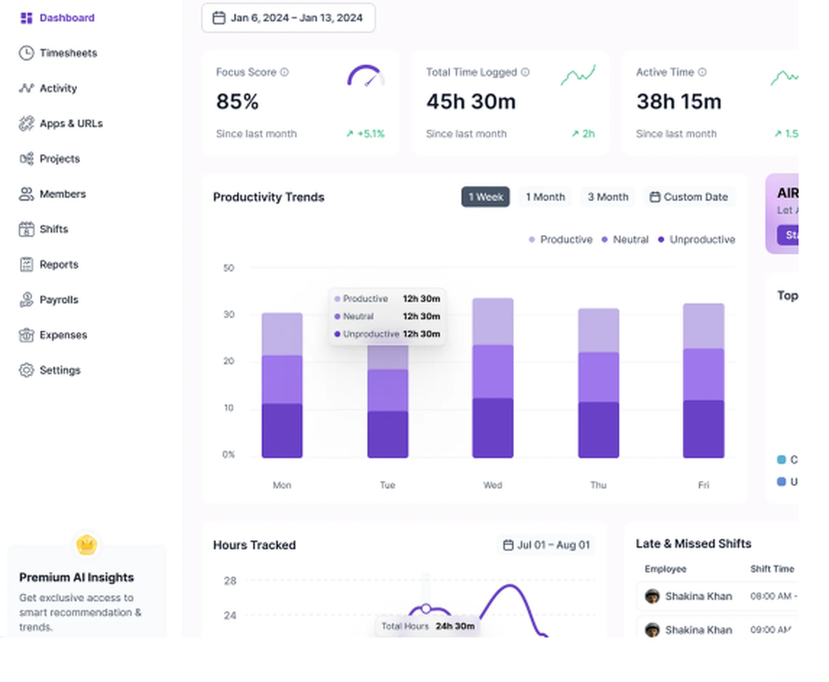Switch to the 3 Month range

(608, 196)
